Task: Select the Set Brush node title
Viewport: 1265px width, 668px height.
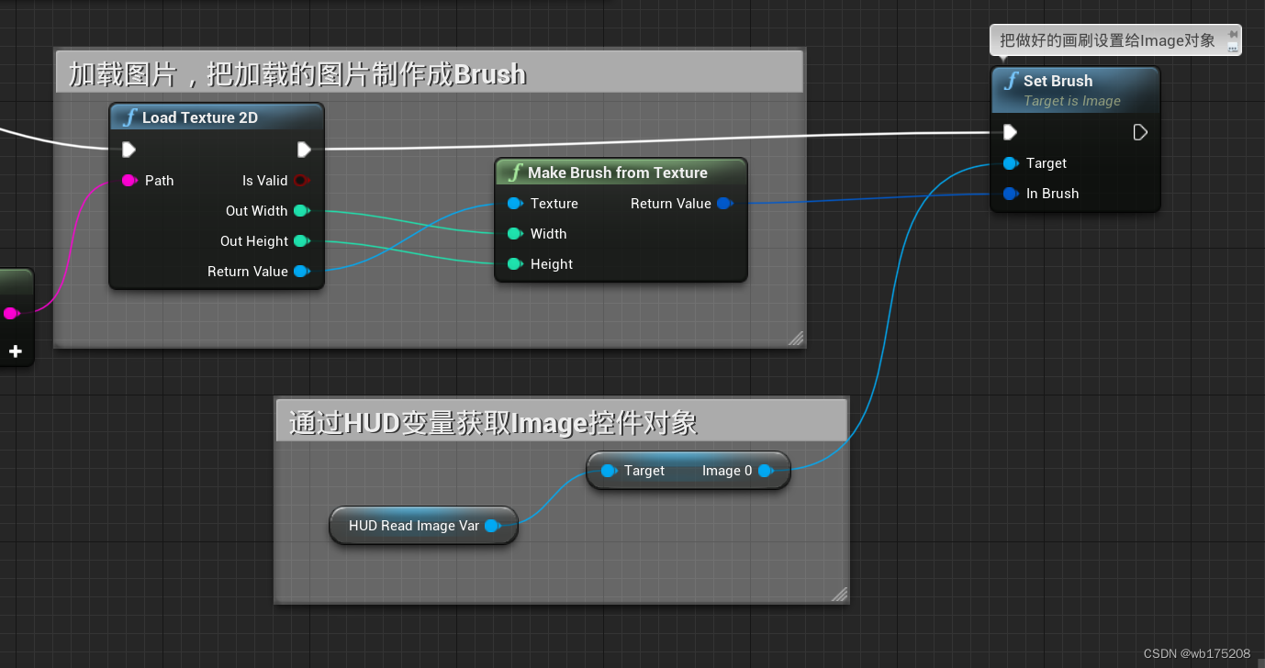Action: (x=1058, y=81)
